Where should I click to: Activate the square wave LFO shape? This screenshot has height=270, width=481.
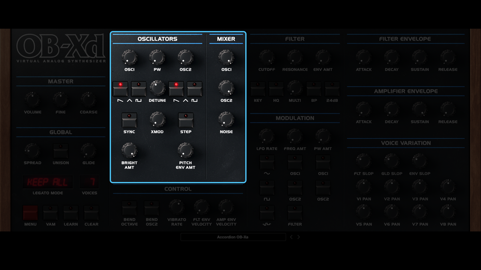(x=266, y=187)
